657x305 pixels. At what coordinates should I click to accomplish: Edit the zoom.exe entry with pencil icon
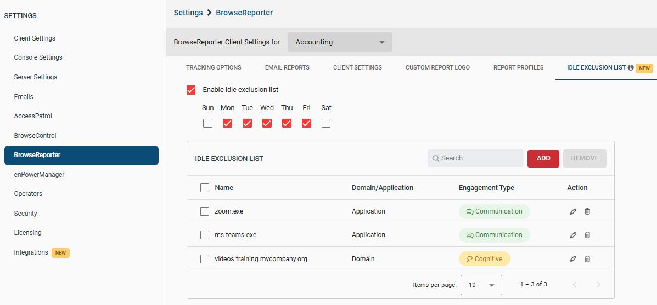pos(573,211)
